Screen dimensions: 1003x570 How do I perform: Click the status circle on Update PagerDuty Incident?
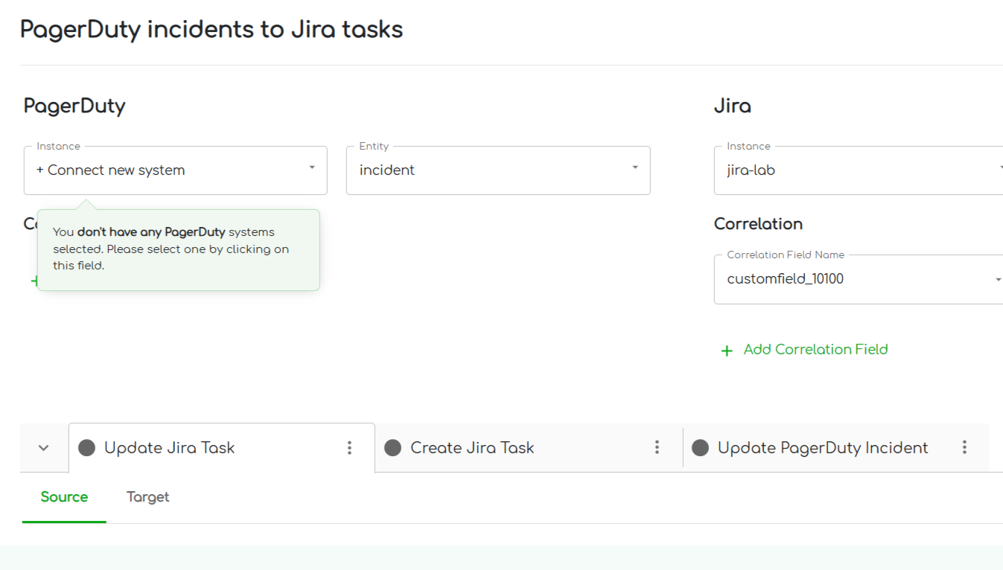pyautogui.click(x=700, y=448)
